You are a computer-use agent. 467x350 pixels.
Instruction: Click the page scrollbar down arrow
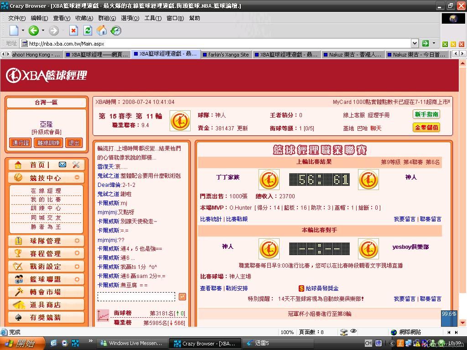[462, 323]
